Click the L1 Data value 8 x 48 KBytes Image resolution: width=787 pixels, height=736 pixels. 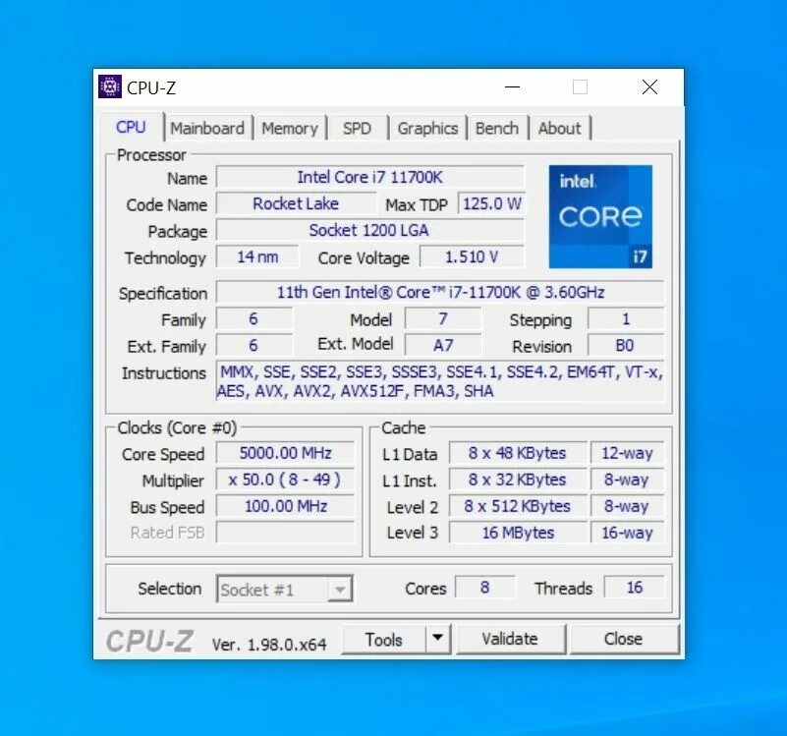tap(518, 453)
